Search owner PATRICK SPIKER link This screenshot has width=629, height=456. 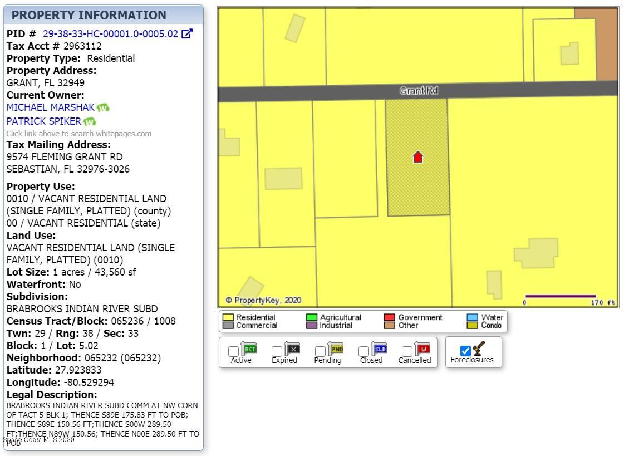44,121
